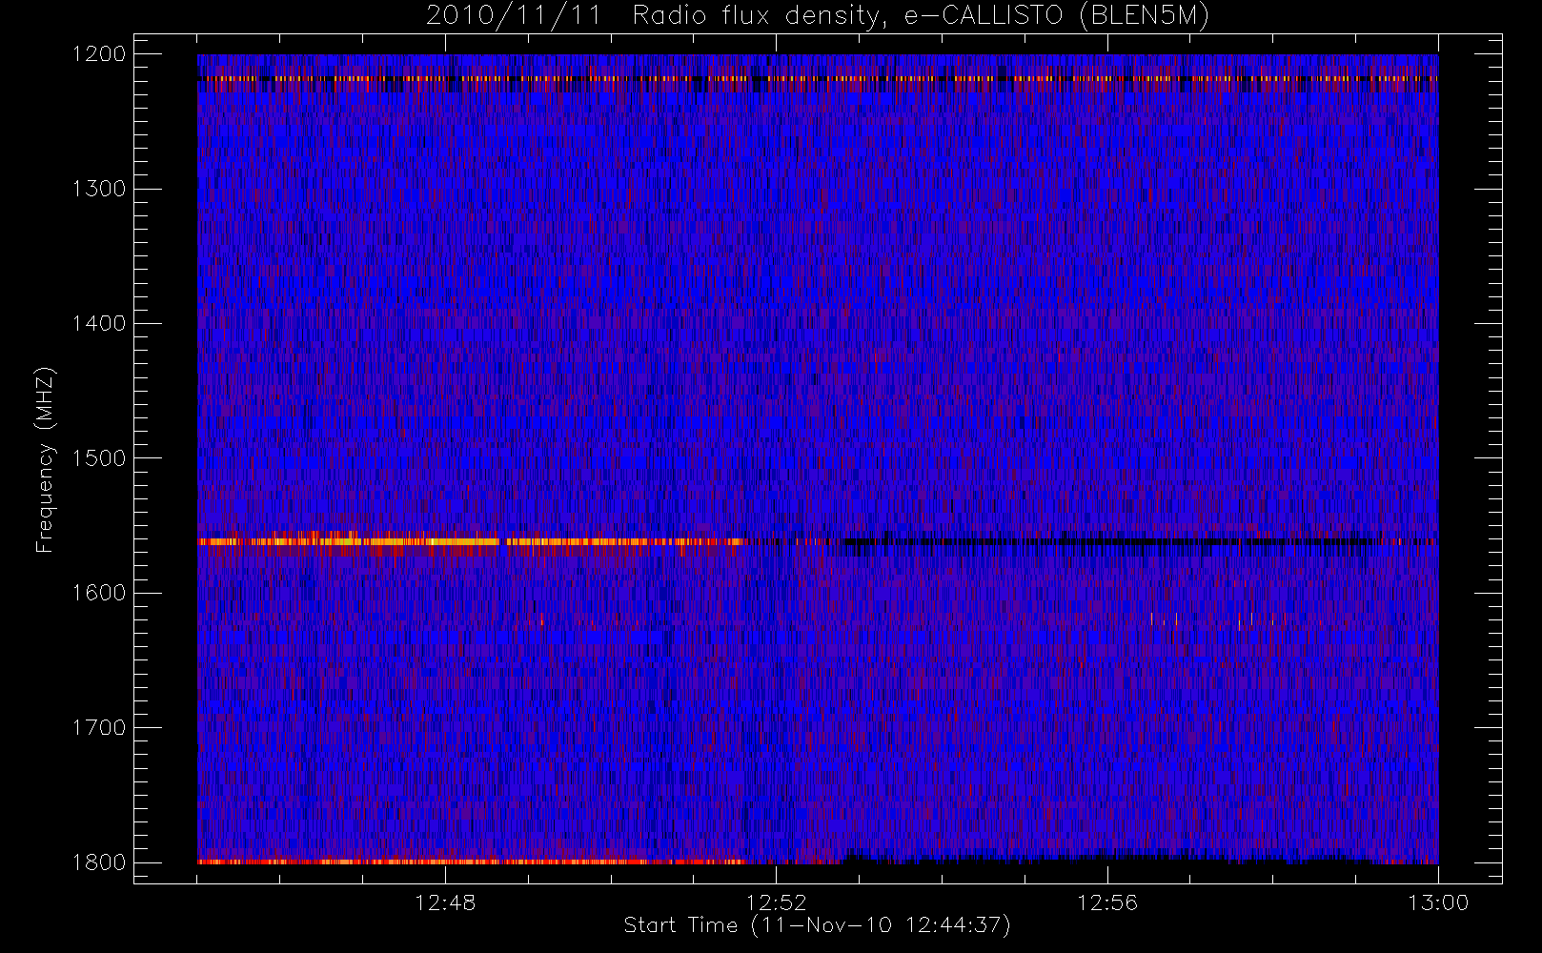1542x953 pixels.
Task: Click the dark black band near 1560 MHz
Action: [1106, 542]
